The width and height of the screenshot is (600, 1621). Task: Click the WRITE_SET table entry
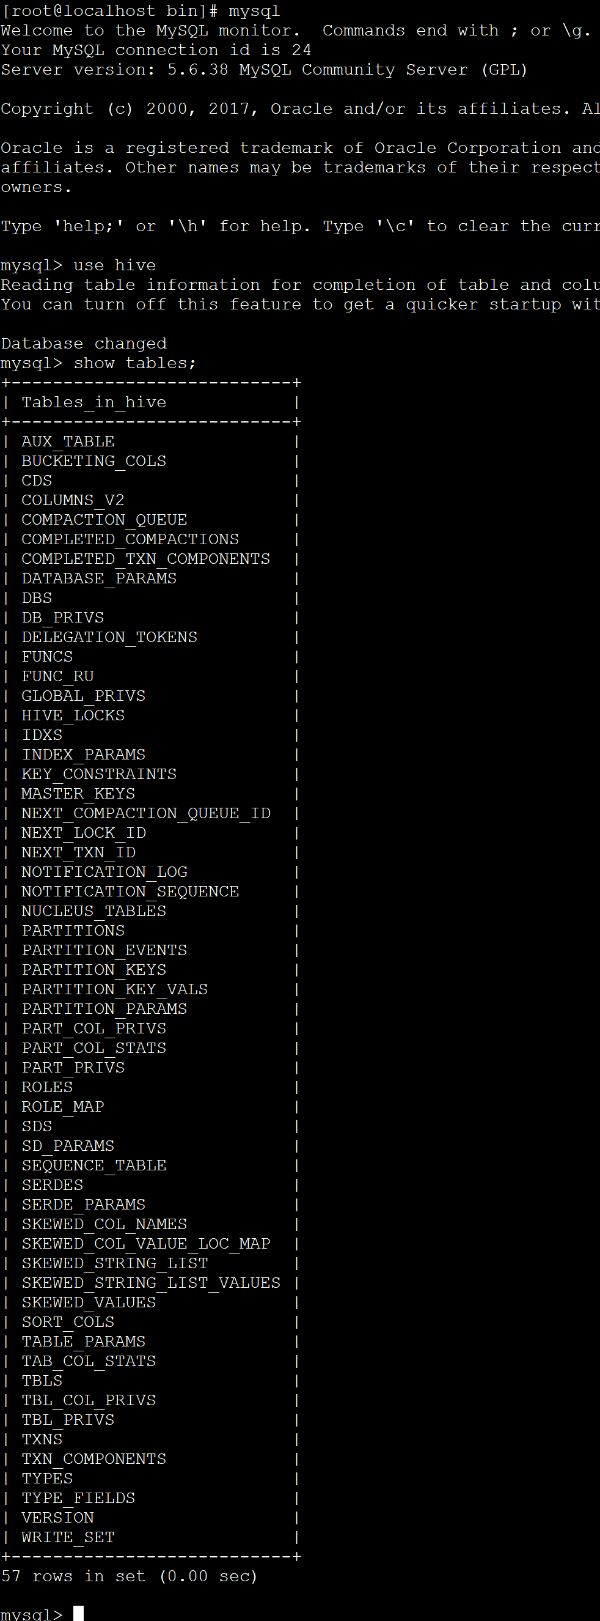[x=68, y=1537]
